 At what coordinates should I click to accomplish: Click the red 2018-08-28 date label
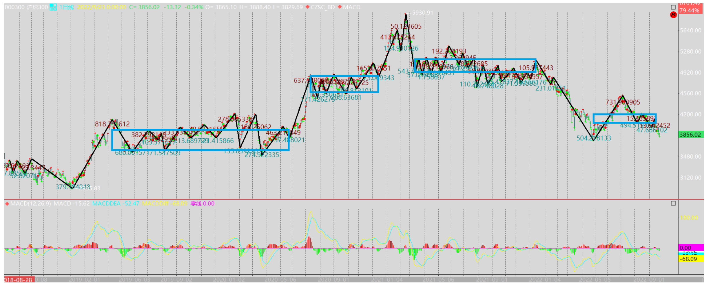click(19, 280)
